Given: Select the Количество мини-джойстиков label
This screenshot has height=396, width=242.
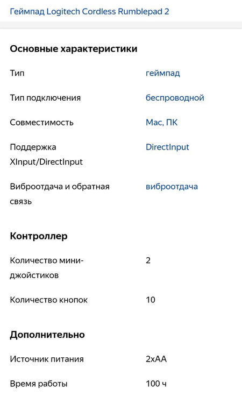Looking at the screenshot, I should click(x=46, y=268).
